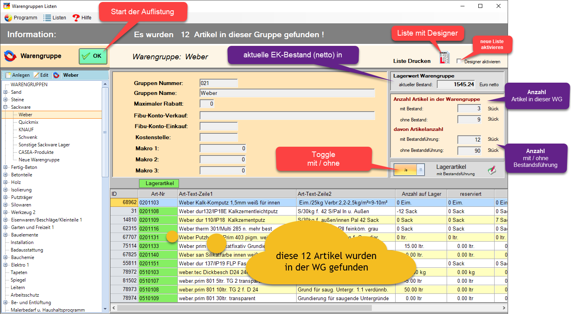571x314 pixels.
Task: Click the Maximaler Rabatt field
Action: coord(207,104)
